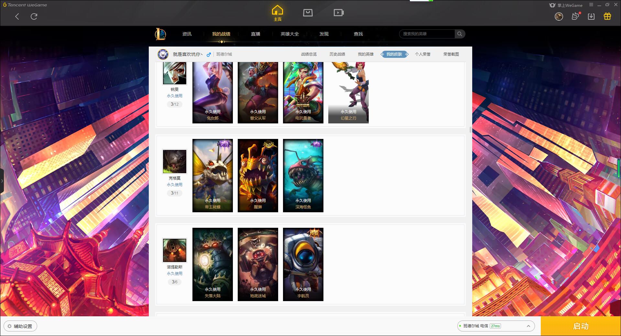
Task: Open 历史战绩 sub-tab
Action: 337,54
